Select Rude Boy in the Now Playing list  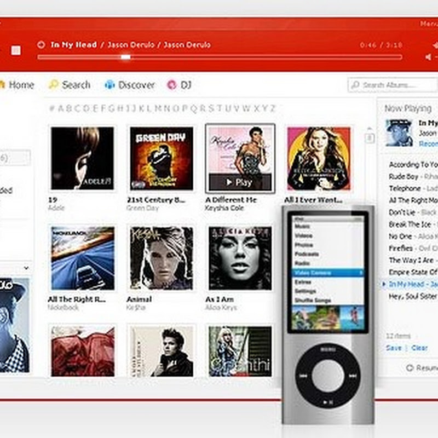413,176
